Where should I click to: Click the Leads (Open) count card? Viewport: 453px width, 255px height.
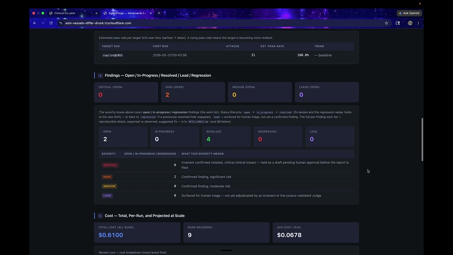coord(327,92)
